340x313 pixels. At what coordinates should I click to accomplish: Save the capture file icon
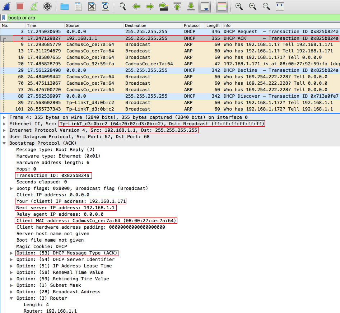point(78,6)
